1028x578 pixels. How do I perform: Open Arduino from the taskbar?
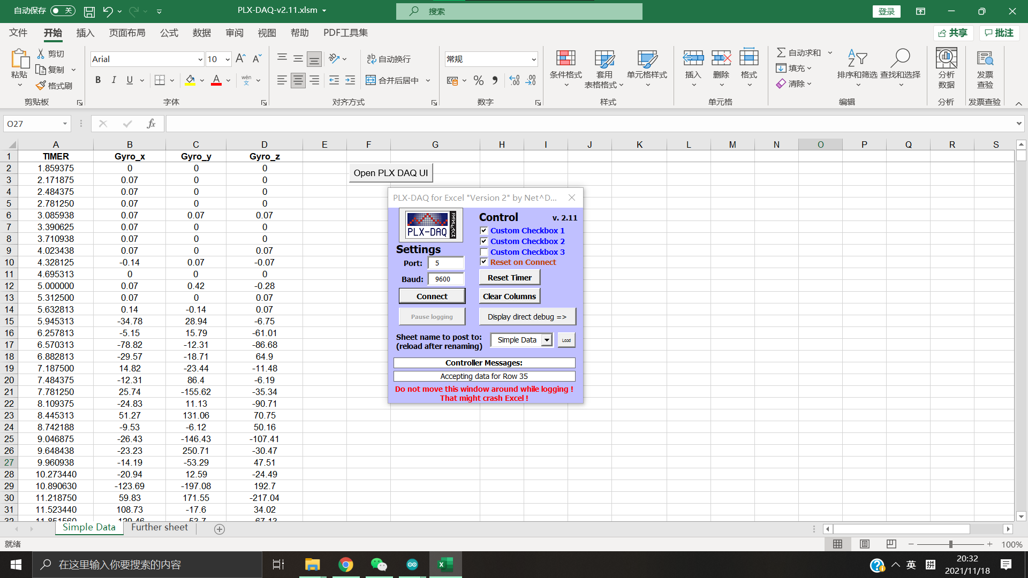click(412, 565)
